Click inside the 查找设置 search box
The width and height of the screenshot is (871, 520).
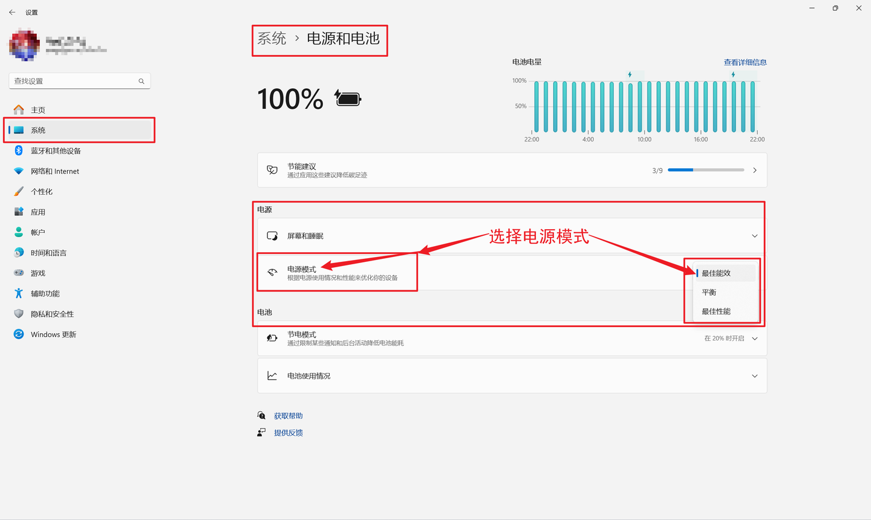(79, 81)
